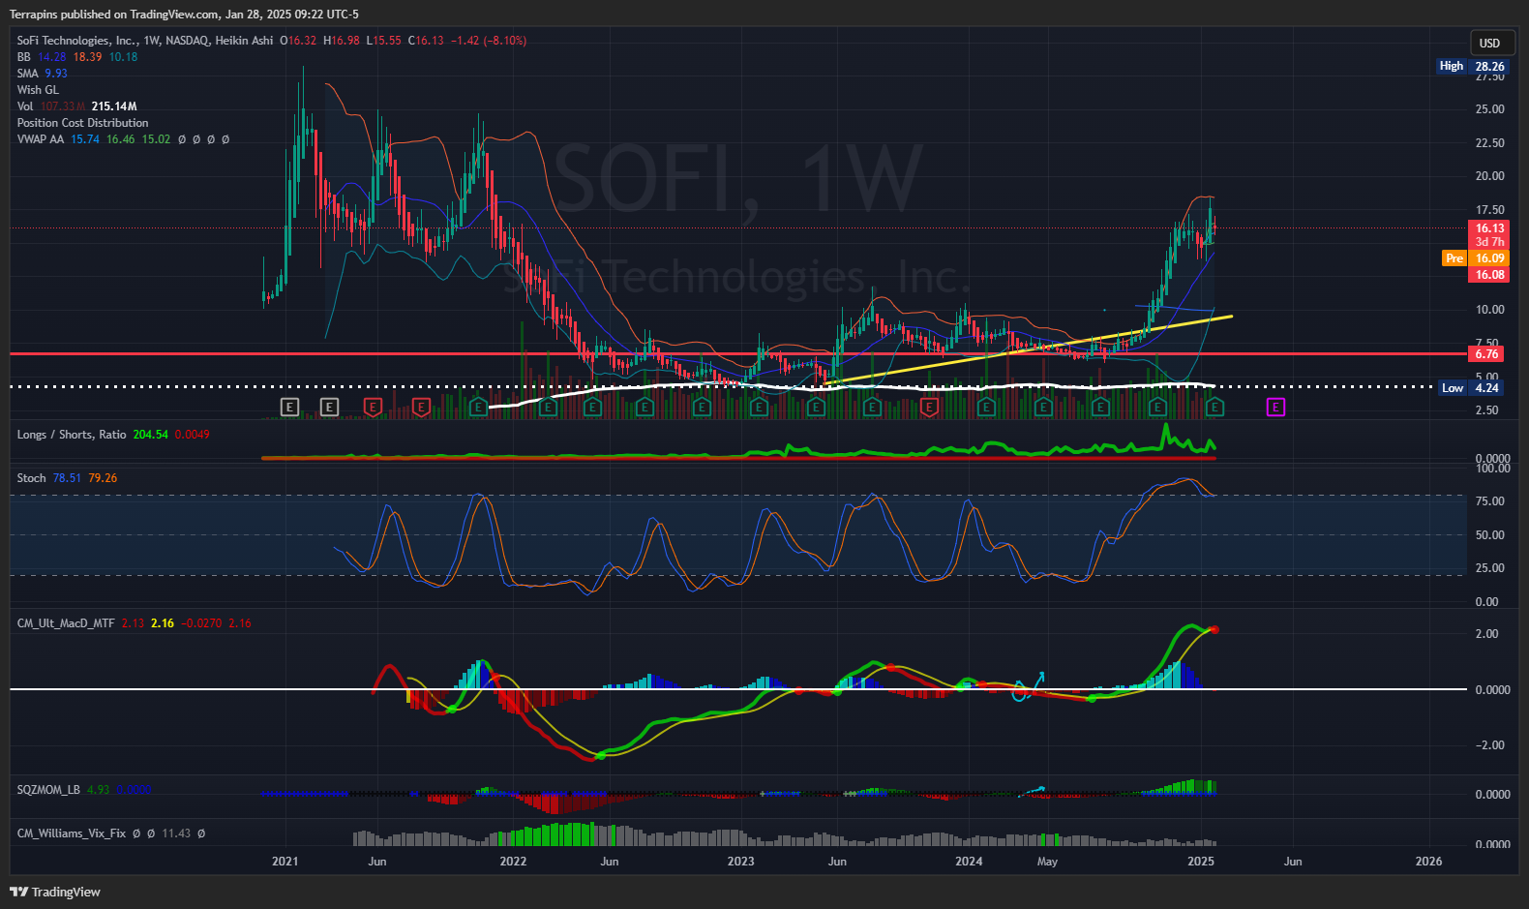The width and height of the screenshot is (1529, 909).
Task: Click the High 28.26 price label
Action: tap(1472, 66)
